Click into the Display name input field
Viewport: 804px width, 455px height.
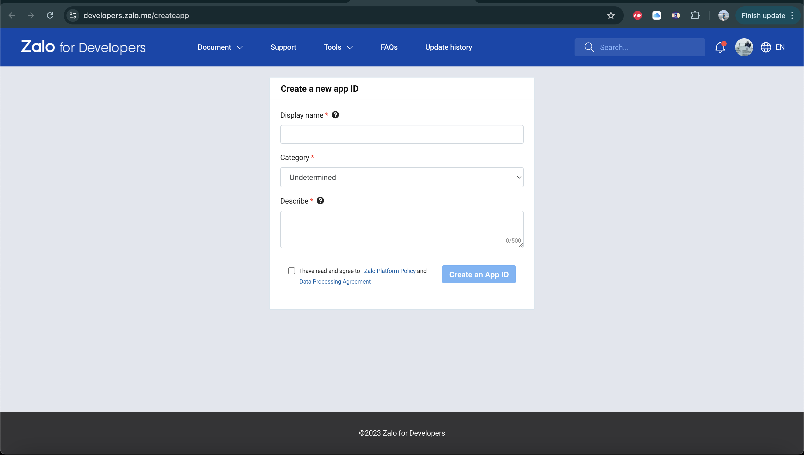(402, 134)
